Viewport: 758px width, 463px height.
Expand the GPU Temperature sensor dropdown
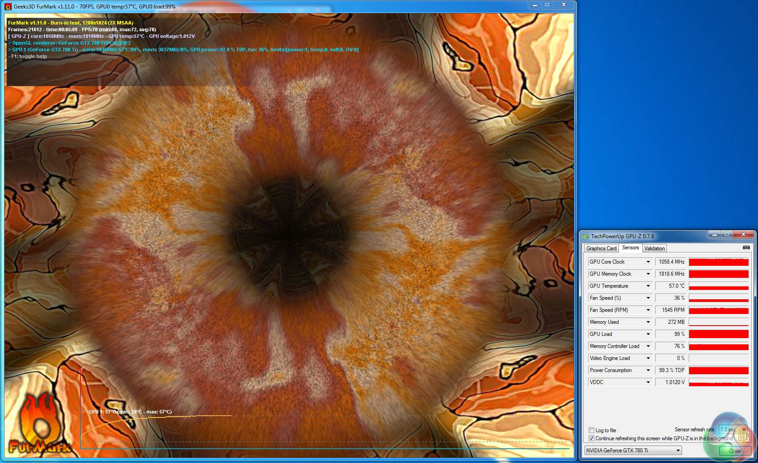point(648,286)
